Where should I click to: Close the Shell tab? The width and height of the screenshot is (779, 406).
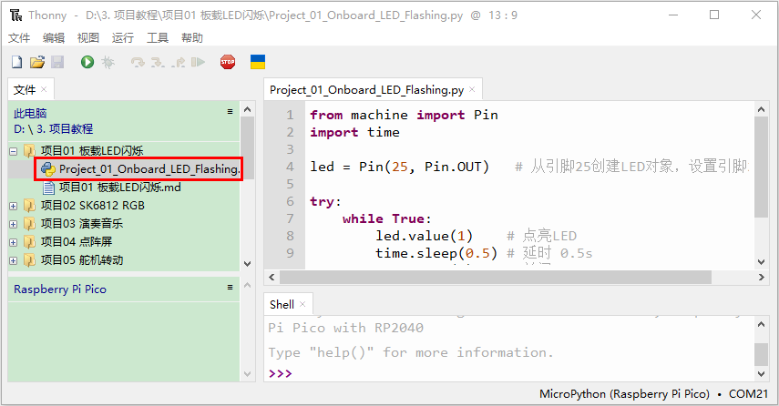[302, 304]
